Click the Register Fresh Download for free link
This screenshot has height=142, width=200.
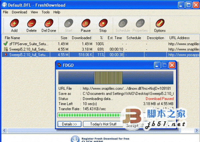(105, 139)
